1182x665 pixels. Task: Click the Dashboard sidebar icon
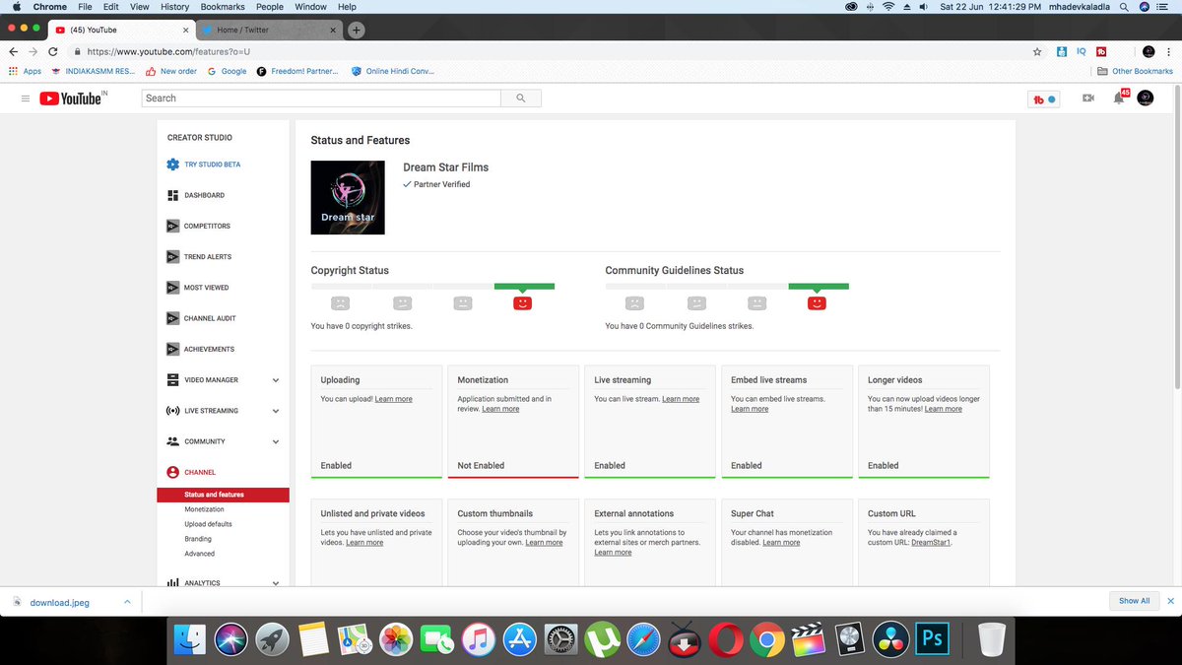pyautogui.click(x=173, y=195)
